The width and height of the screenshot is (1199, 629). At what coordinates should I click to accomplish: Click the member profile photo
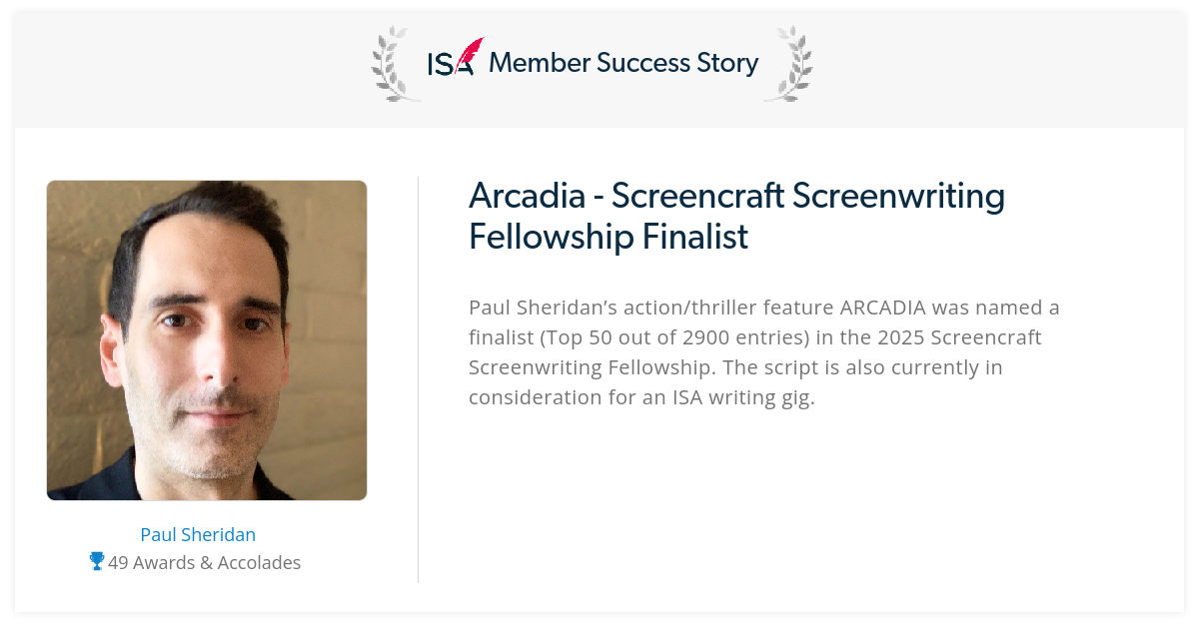[x=207, y=340]
